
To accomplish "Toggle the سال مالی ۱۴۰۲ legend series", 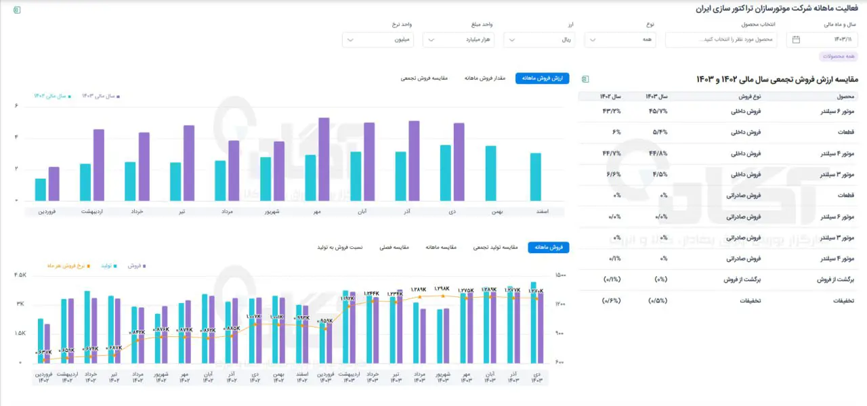I will coord(52,96).
